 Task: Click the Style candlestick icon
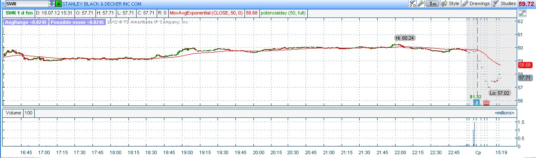[444, 3]
